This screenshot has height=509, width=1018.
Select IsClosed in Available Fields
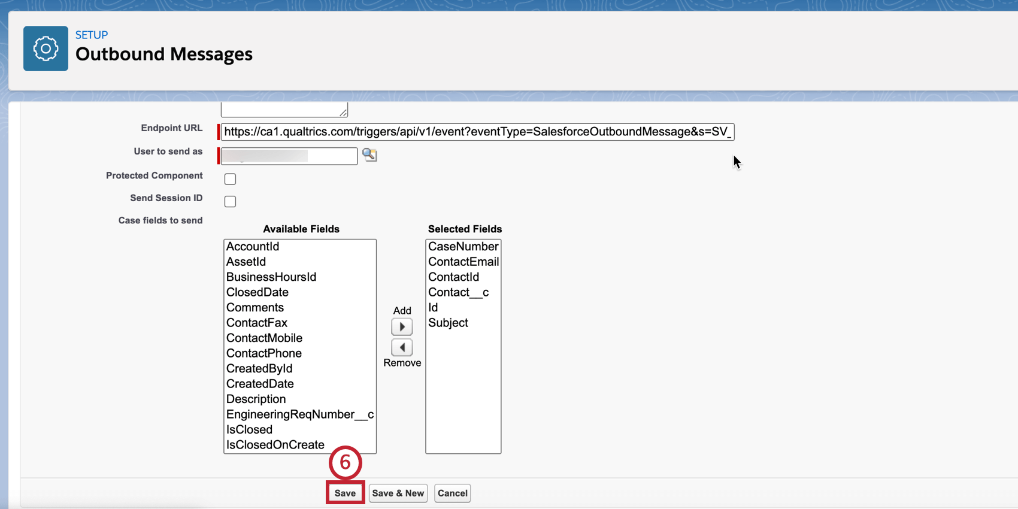300,430
